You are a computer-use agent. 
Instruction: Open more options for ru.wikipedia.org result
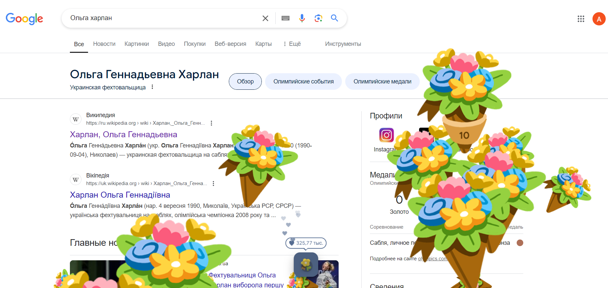pos(211,123)
